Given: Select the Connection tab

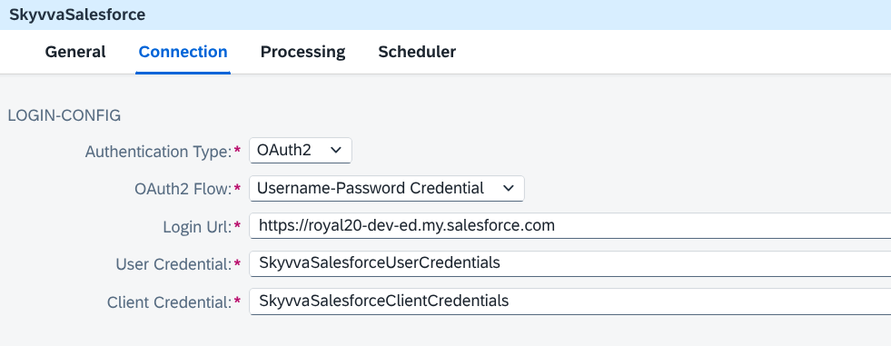Looking at the screenshot, I should [183, 52].
